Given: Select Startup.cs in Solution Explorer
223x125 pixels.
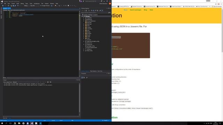Looking at the screenshot, I should [x=89, y=49].
